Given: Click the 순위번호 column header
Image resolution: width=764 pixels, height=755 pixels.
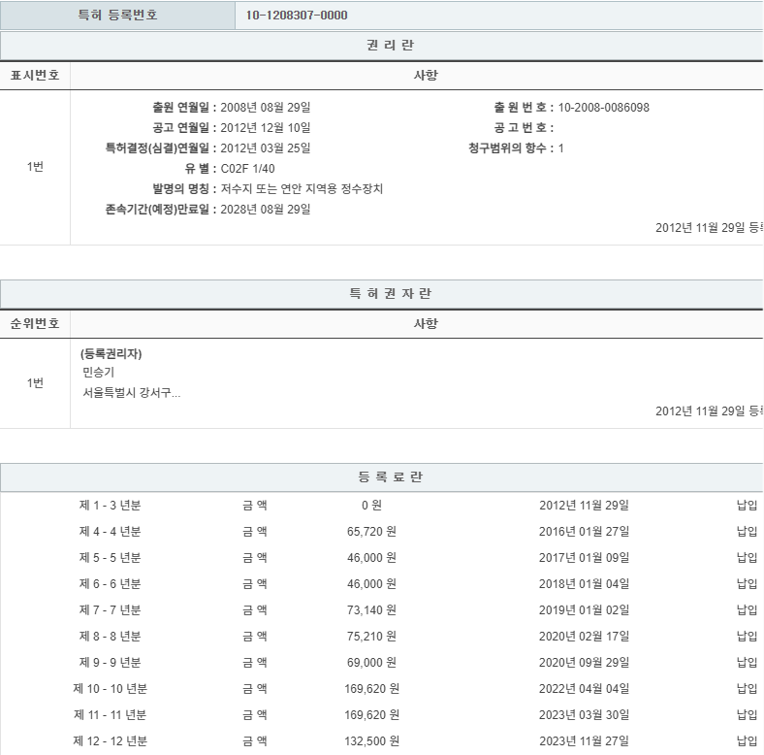Looking at the screenshot, I should pyautogui.click(x=35, y=324).
